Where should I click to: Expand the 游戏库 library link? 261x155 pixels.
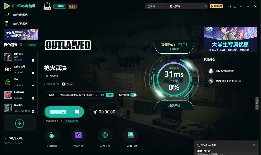click(x=32, y=45)
